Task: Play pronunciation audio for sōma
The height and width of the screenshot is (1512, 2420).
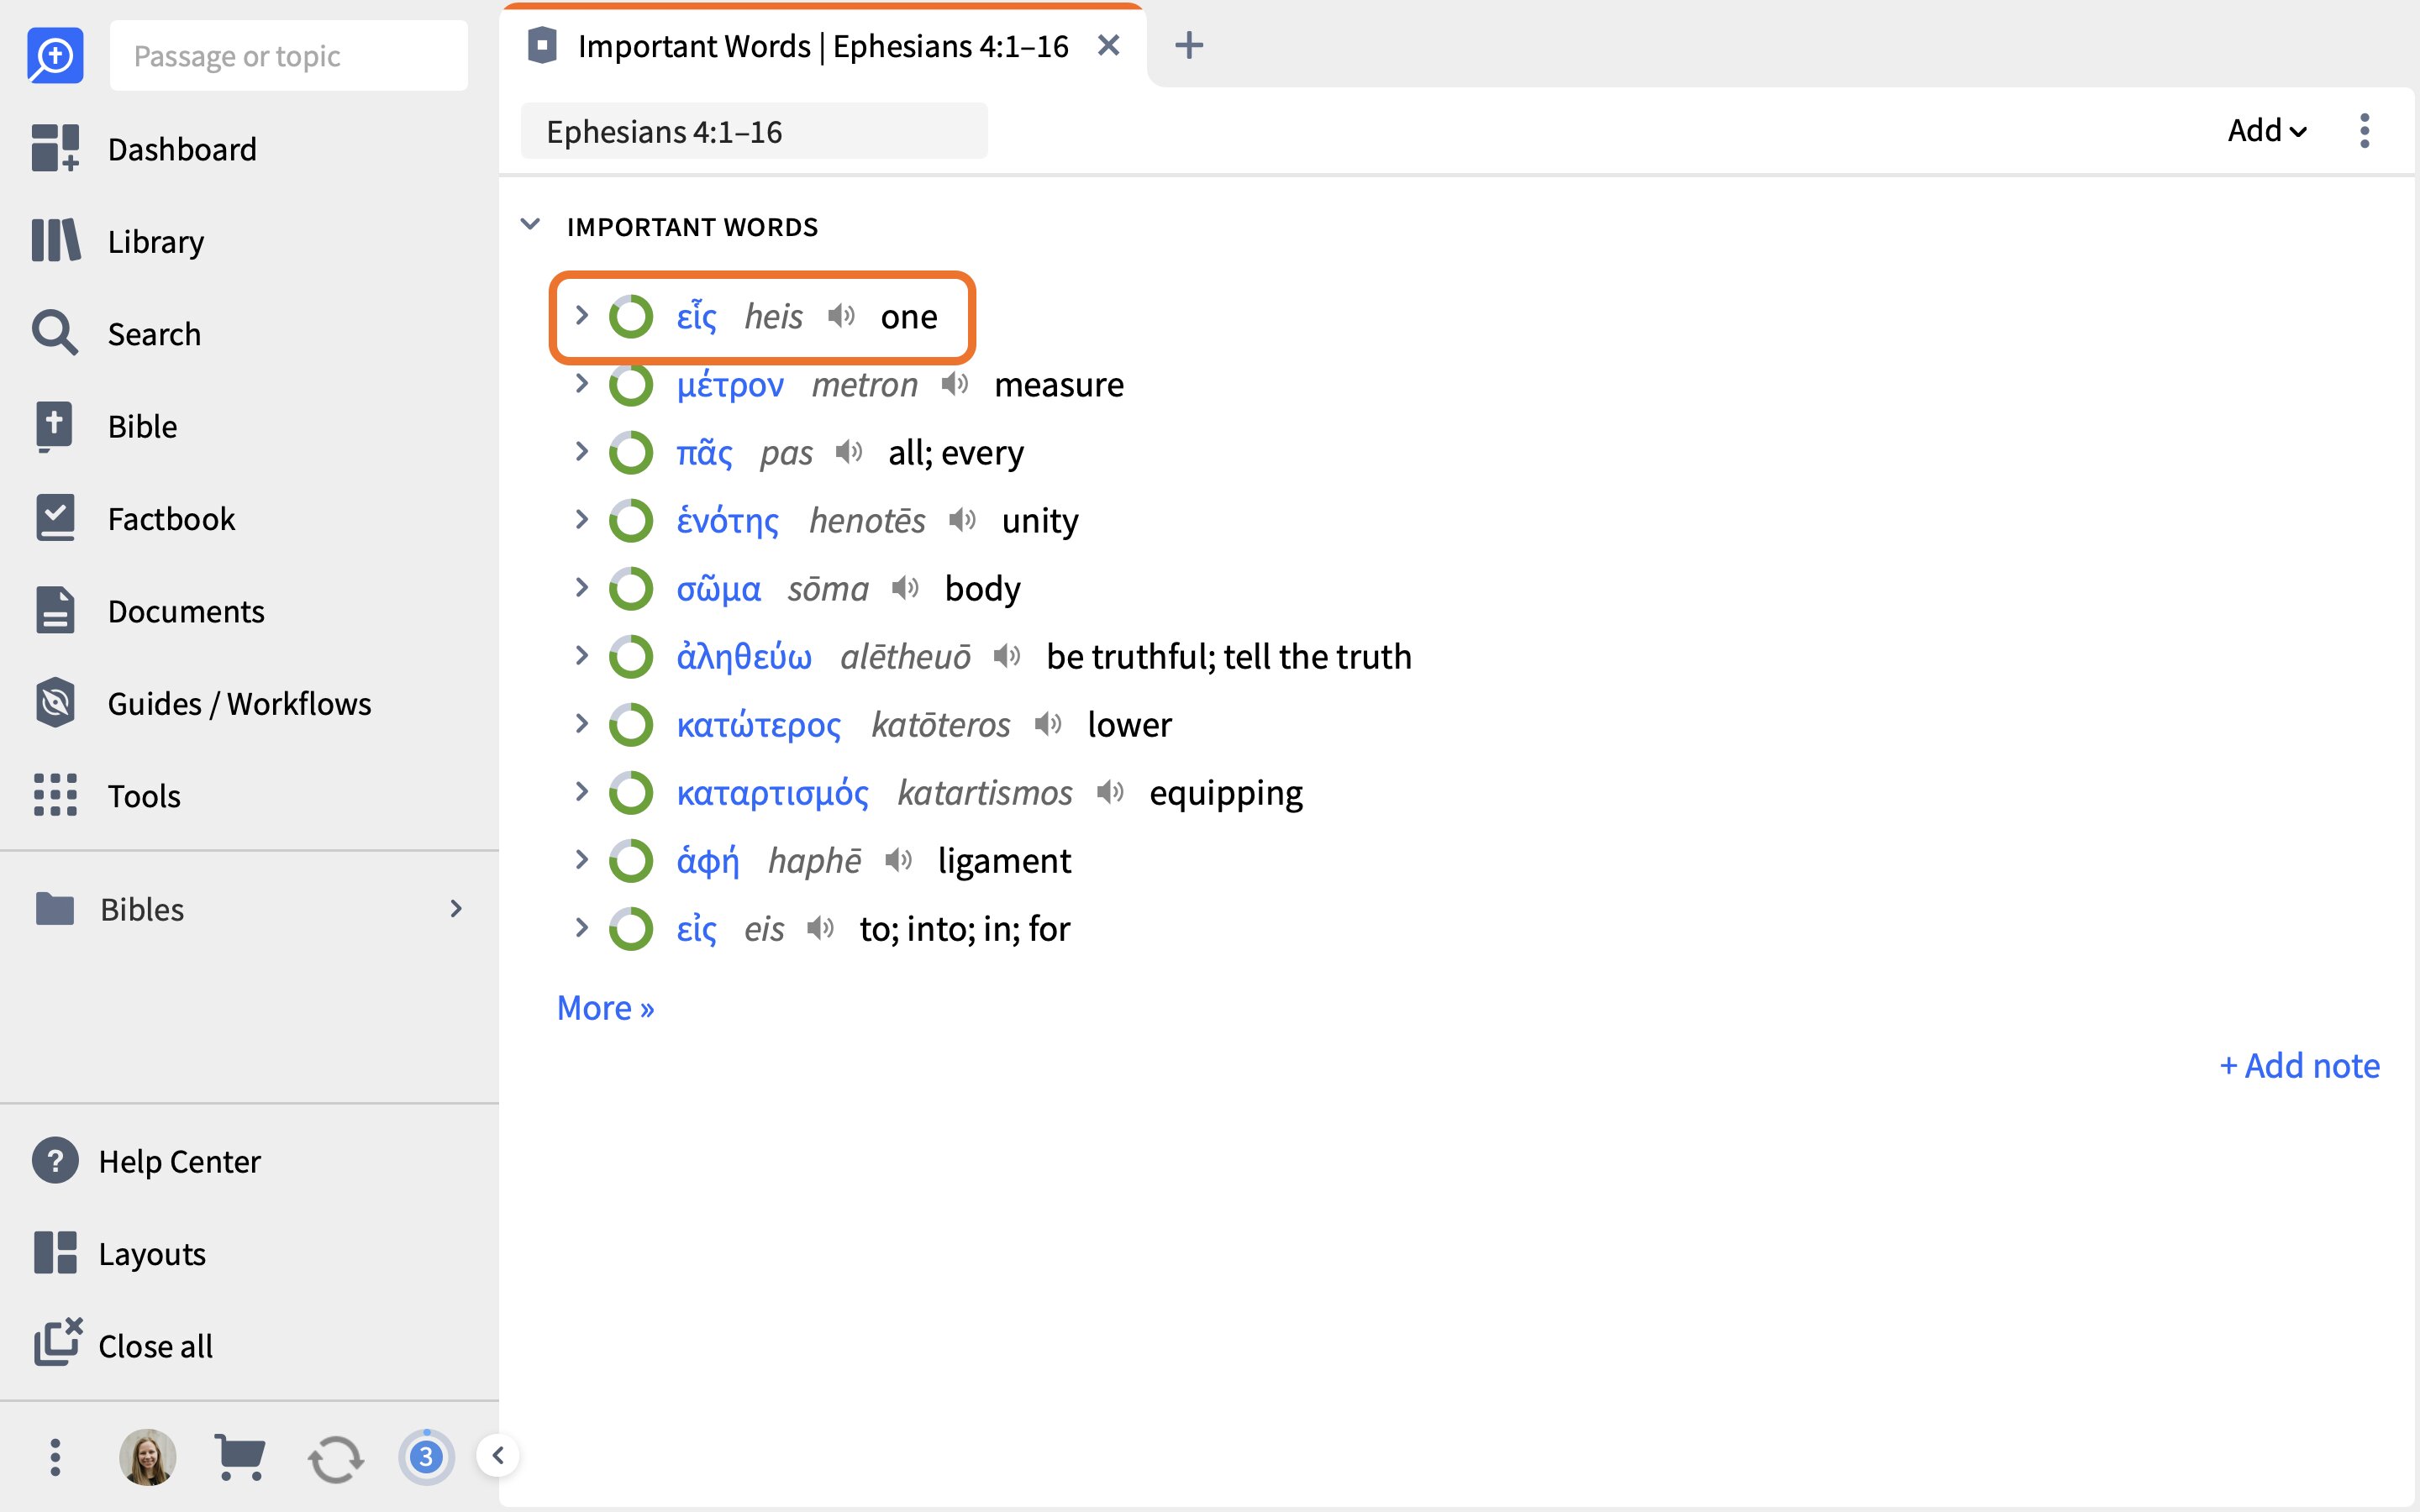Action: [905, 588]
